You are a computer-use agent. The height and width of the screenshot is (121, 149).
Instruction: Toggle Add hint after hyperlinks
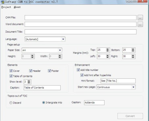coord(82,75)
